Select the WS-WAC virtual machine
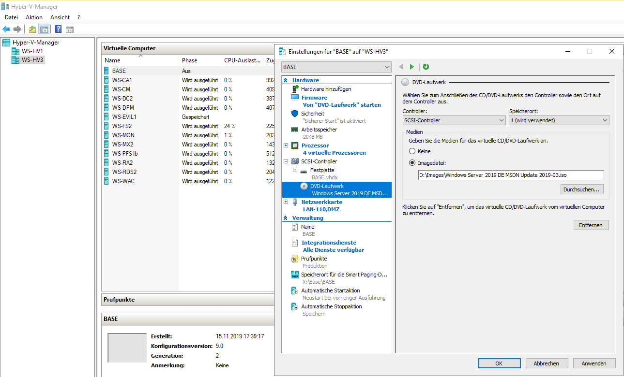The height and width of the screenshot is (377, 624). (188, 181)
